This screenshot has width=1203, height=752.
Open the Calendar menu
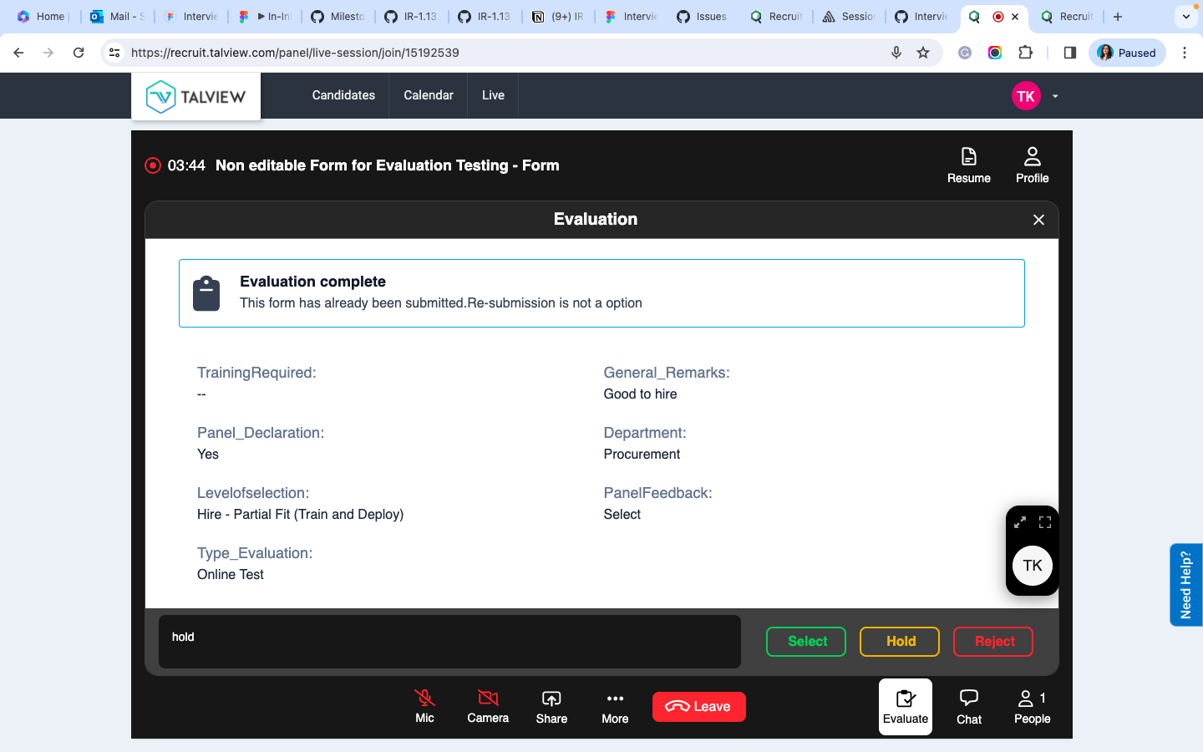pyautogui.click(x=429, y=95)
